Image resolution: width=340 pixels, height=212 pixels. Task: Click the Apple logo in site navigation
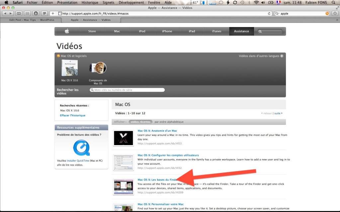pos(67,31)
